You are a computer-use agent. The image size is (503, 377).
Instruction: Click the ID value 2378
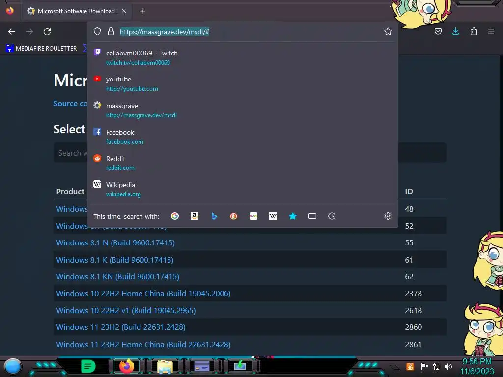[413, 294]
